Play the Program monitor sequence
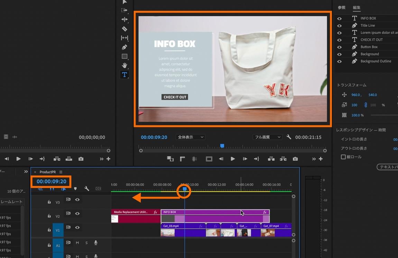The width and height of the screenshot is (398, 258). [233, 159]
